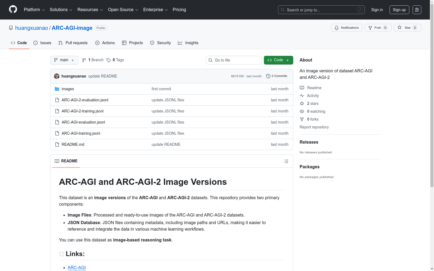Open the Insights tab
Image resolution: width=434 pixels, height=271 pixels.
coord(188,43)
